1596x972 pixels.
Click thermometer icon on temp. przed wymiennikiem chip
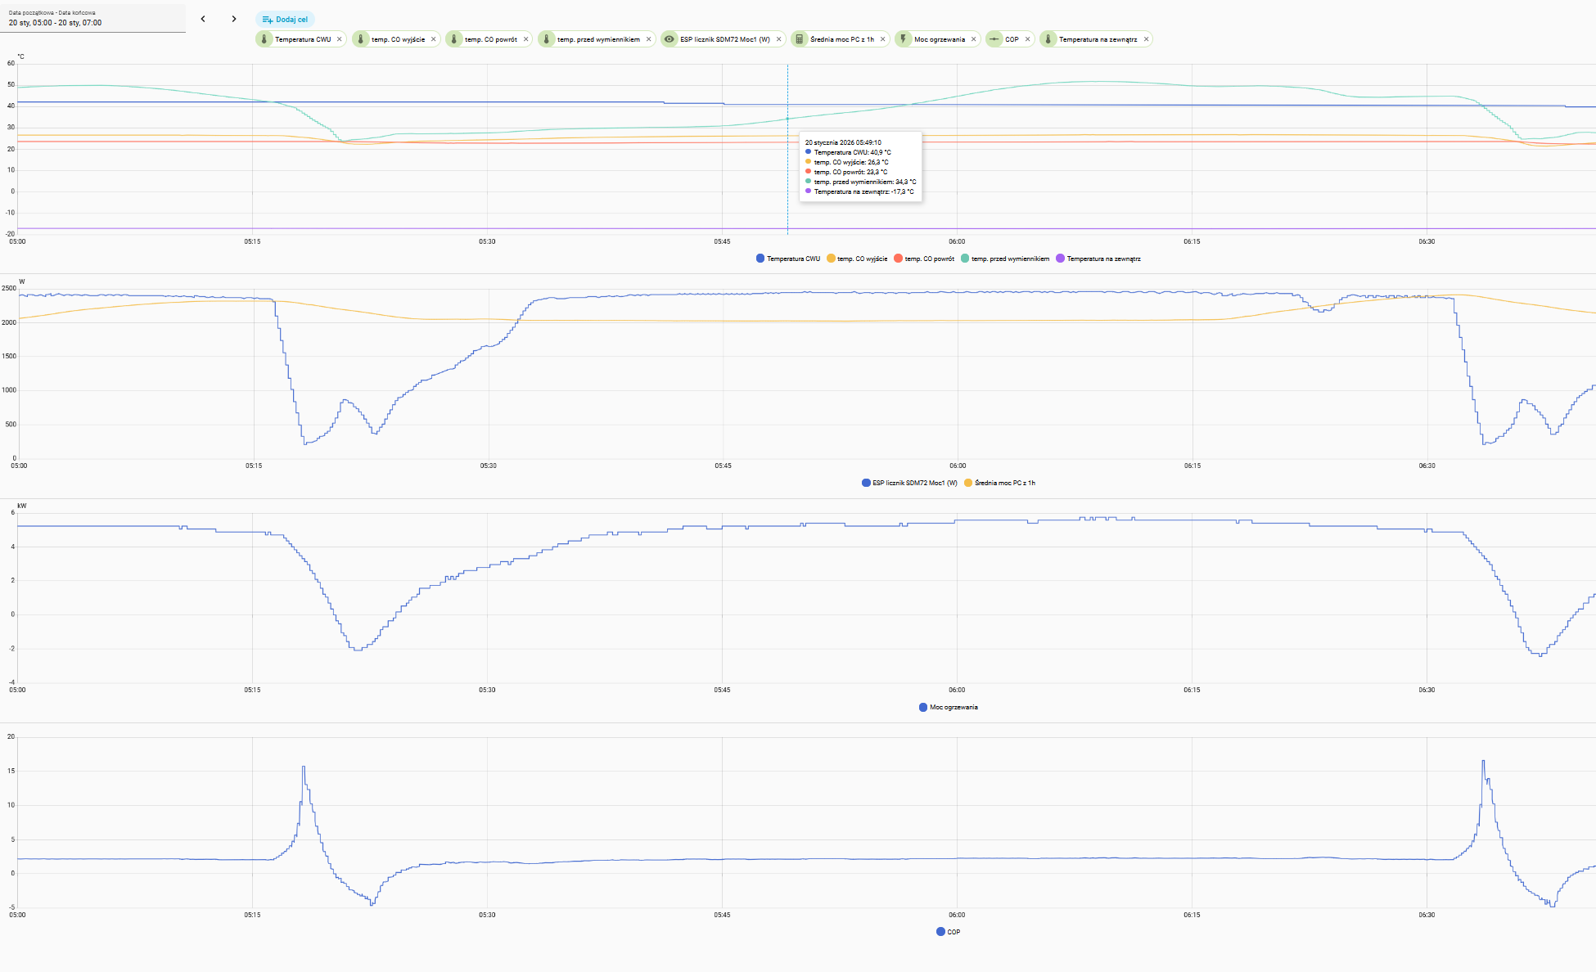click(547, 39)
